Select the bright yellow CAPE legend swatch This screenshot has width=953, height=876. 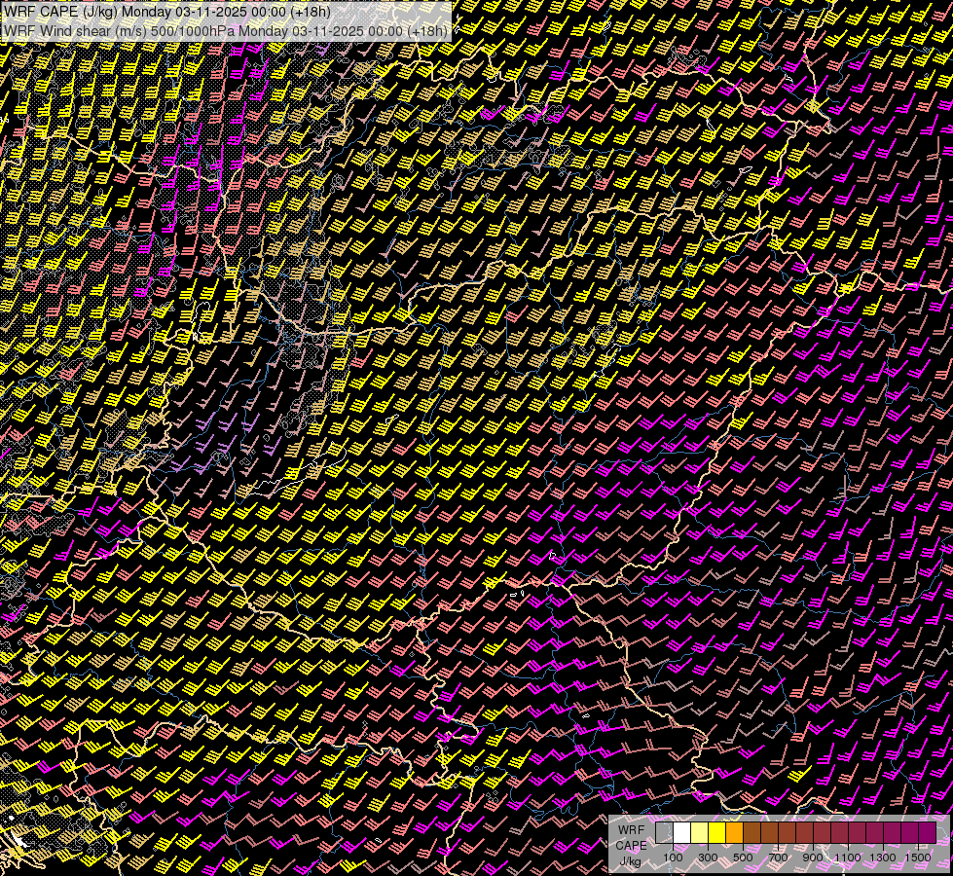pos(716,833)
